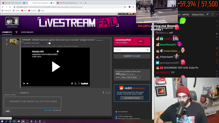
Task: Click crosspost link under post
Action: (x=60, y=46)
